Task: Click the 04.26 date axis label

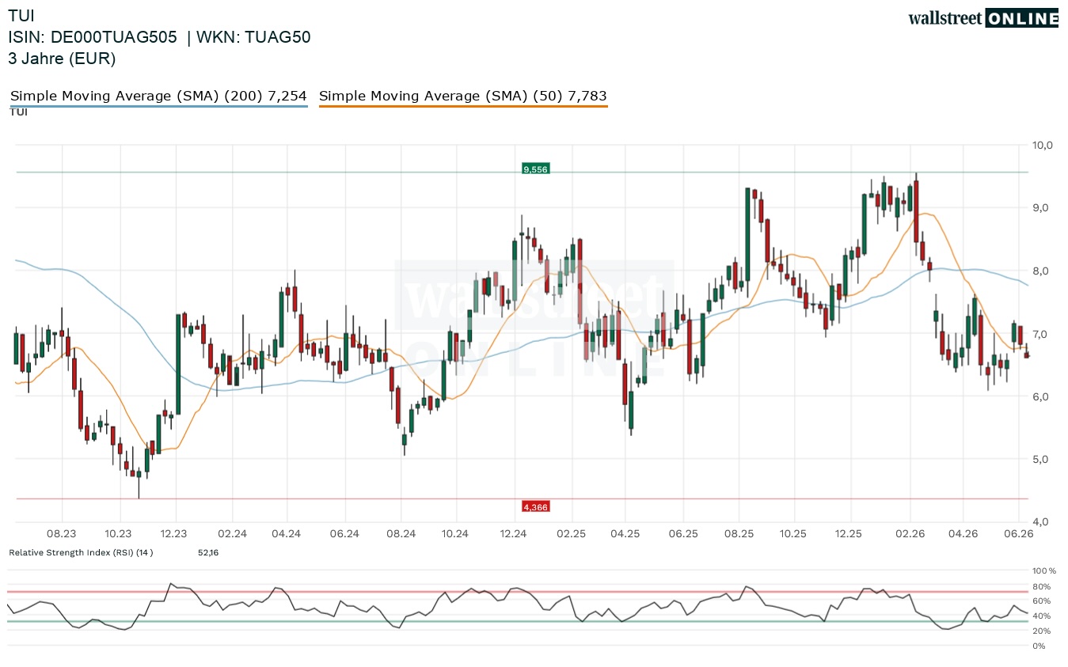Action: point(963,534)
